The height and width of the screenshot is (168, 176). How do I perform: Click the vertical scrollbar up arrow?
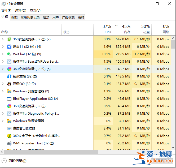(x=173, y=38)
